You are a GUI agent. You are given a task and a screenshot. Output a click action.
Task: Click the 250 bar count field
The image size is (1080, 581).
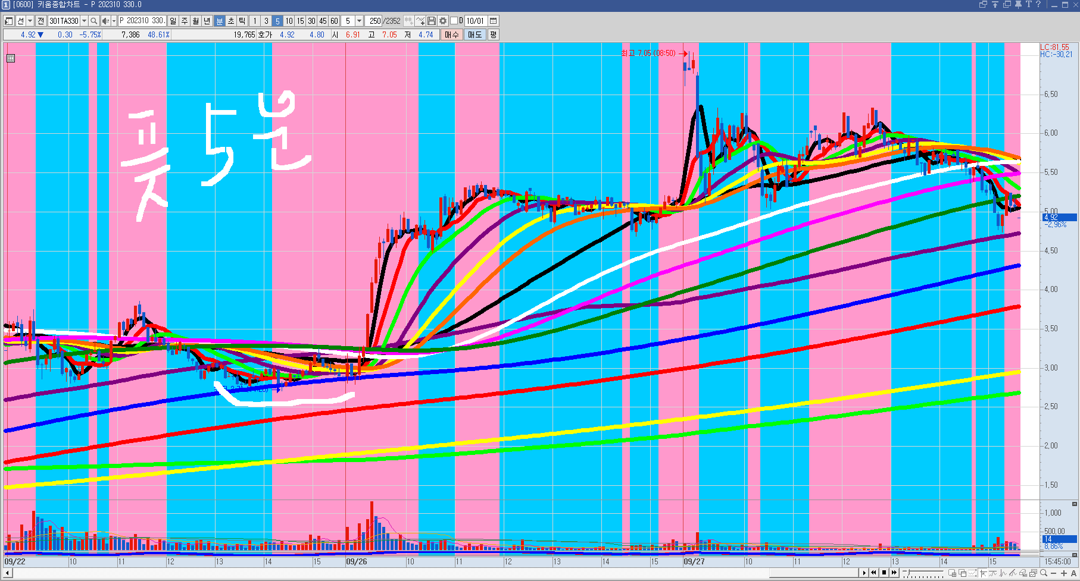click(x=374, y=21)
